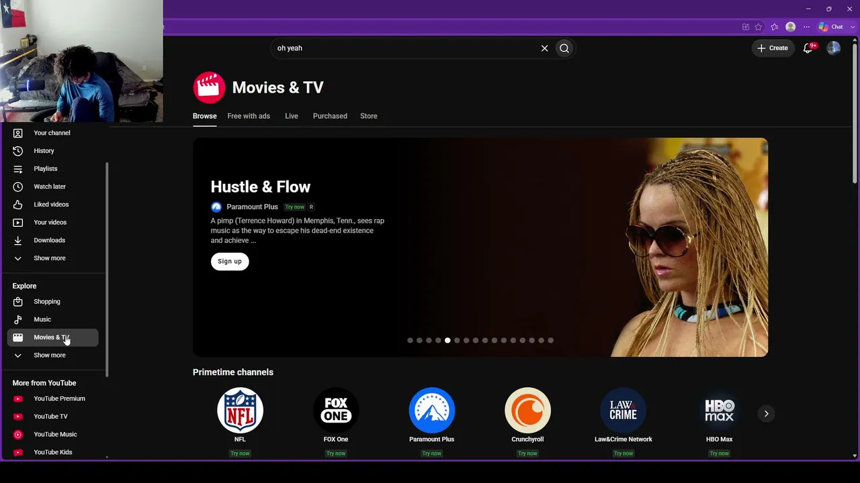Open the Law&Crime Network channel logo
This screenshot has width=860, height=483.
pos(623,410)
